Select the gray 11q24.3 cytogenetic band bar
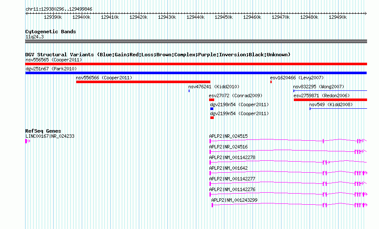This screenshot has height=229, width=379. (196, 41)
